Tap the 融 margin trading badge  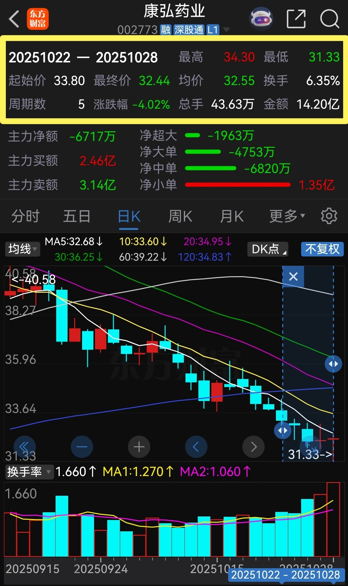tap(165, 30)
